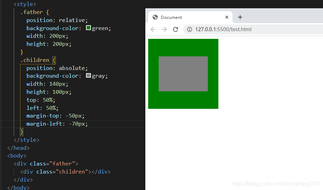
Task: Click the green color swatch in code
Action: (88, 28)
